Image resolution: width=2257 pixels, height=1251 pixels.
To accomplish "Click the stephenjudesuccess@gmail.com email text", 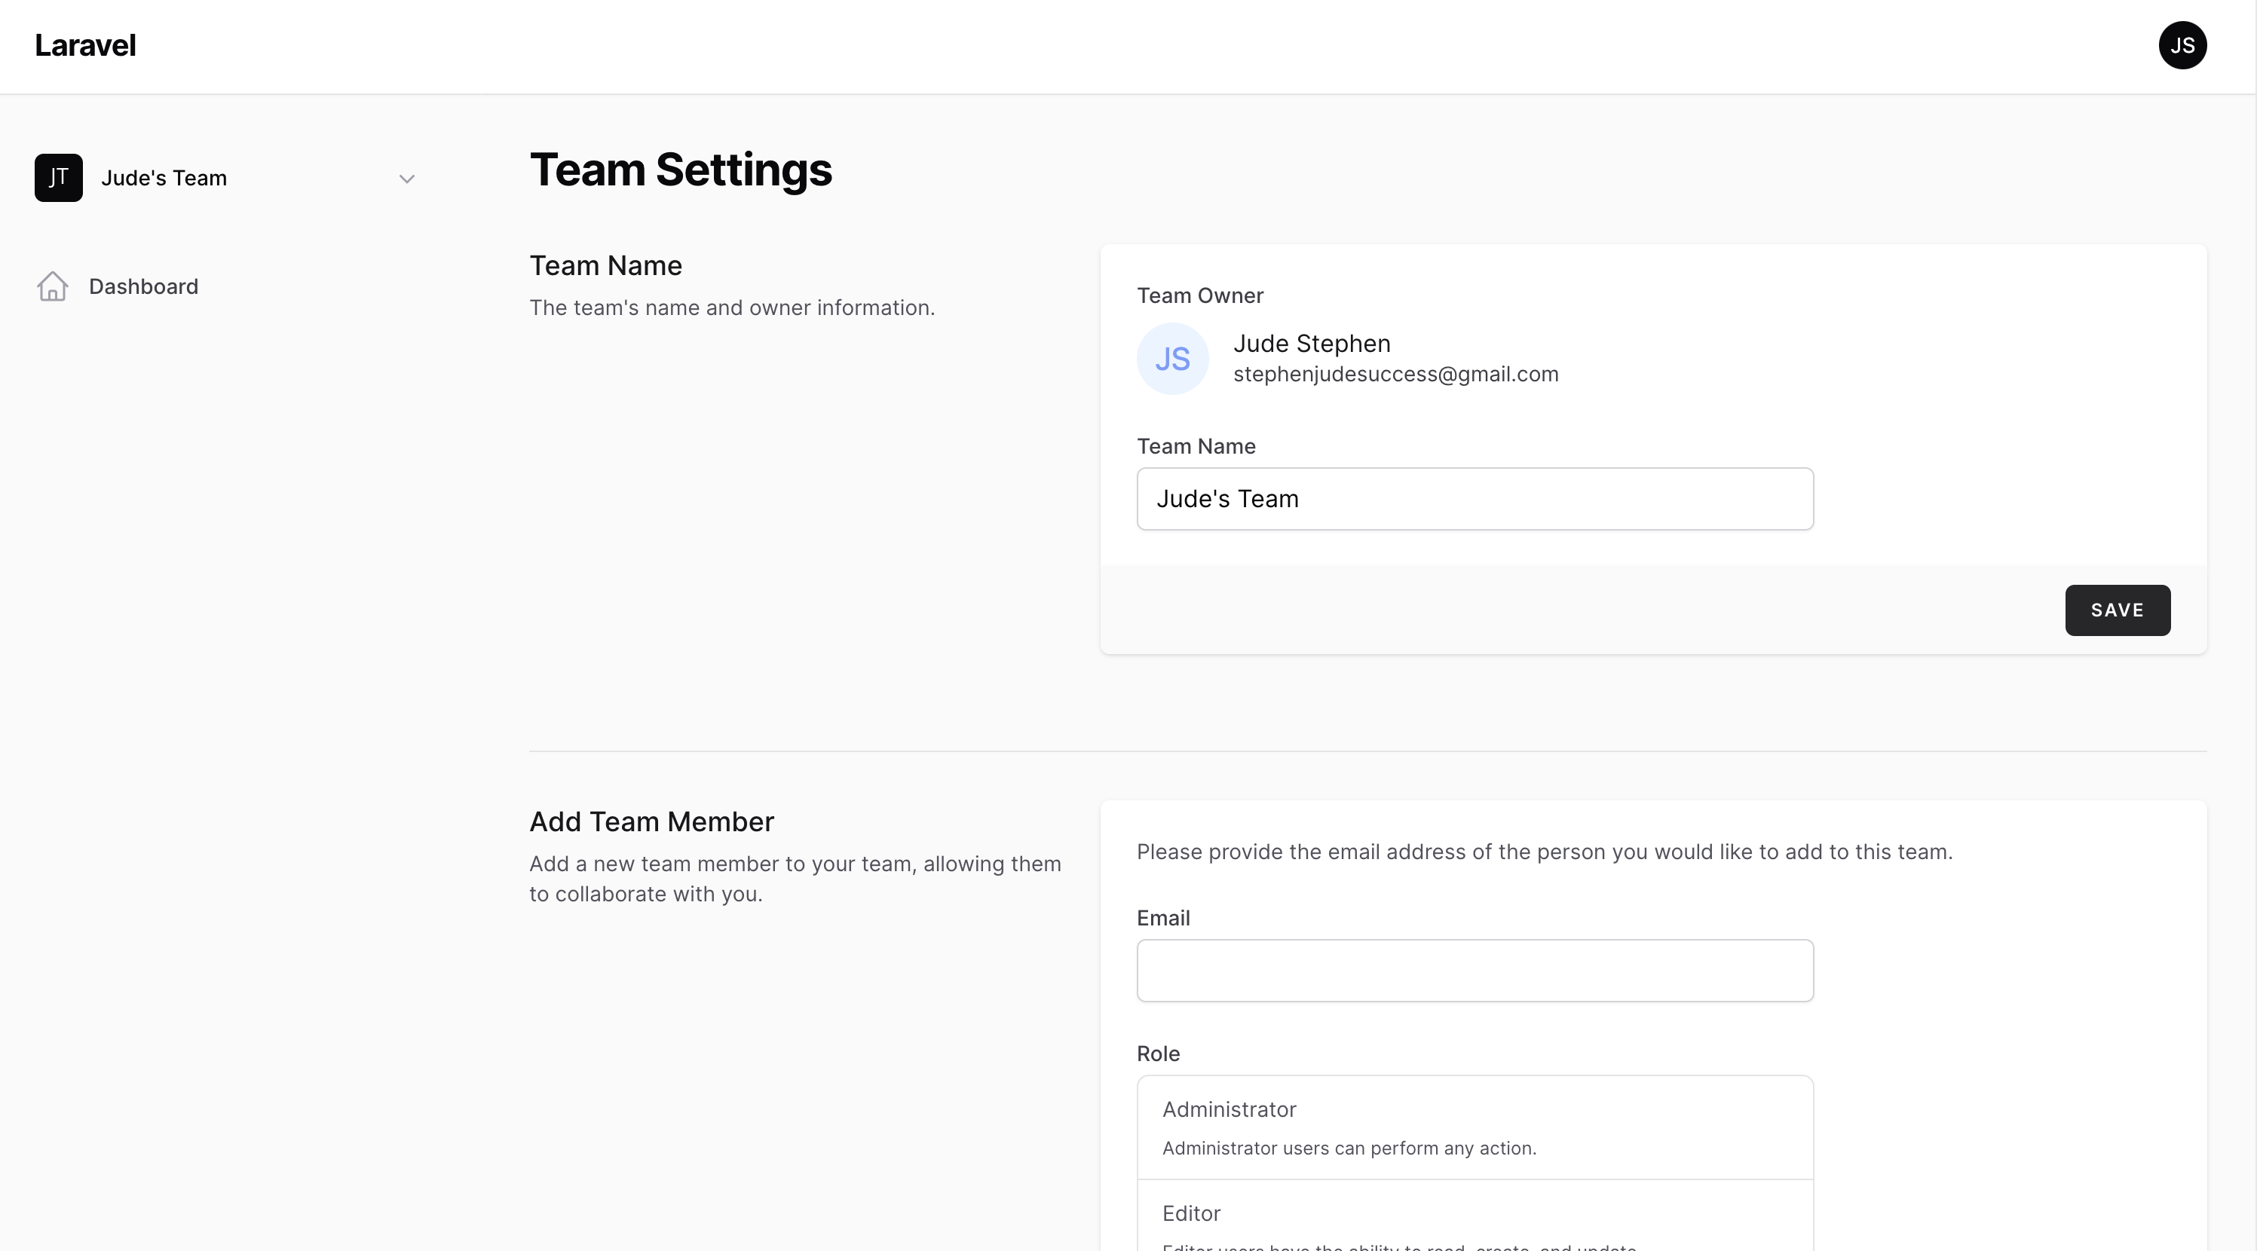I will [1395, 374].
